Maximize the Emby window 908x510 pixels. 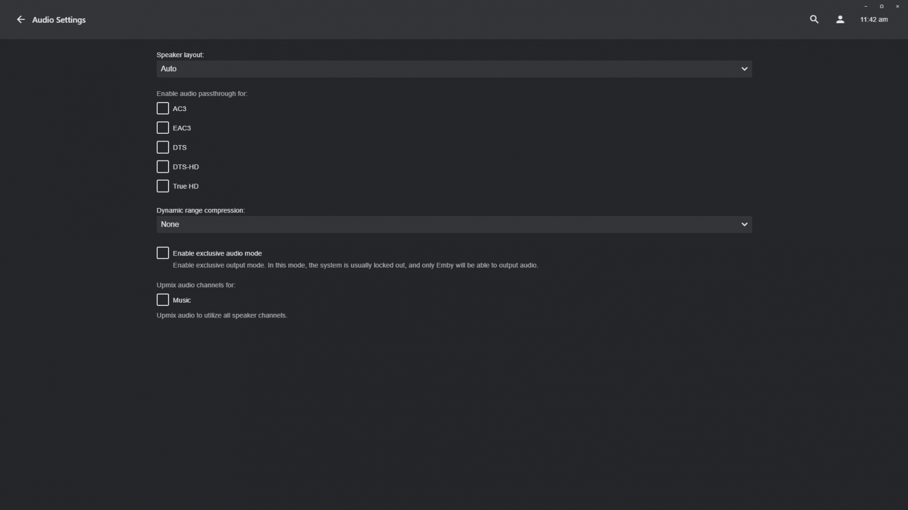tap(881, 6)
